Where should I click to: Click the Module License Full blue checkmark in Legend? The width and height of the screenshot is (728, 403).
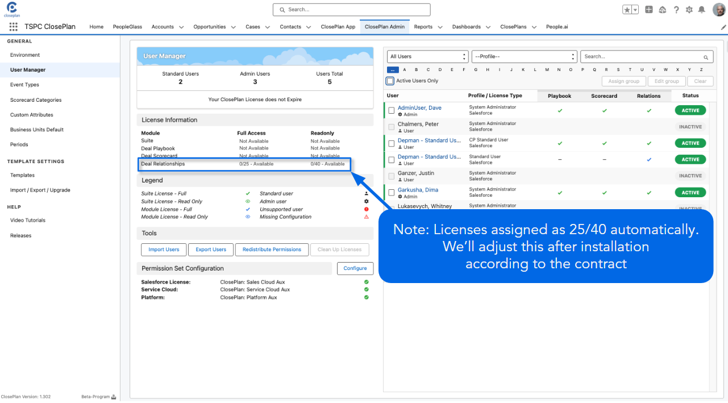(248, 209)
